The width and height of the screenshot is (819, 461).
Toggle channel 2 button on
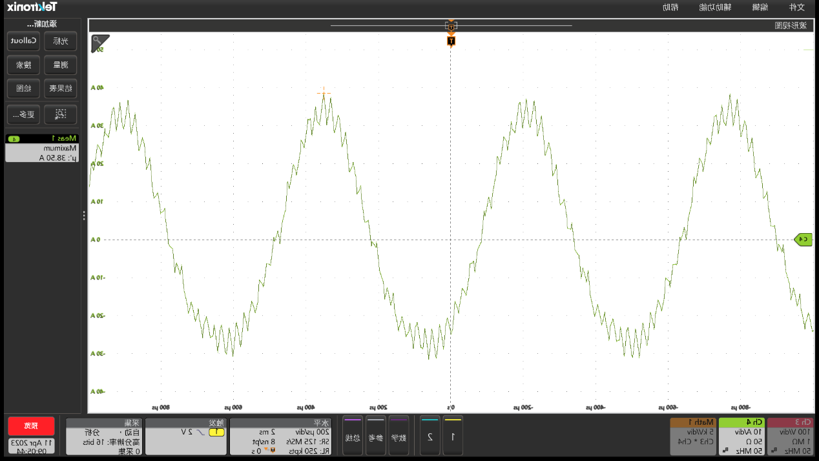pos(430,436)
